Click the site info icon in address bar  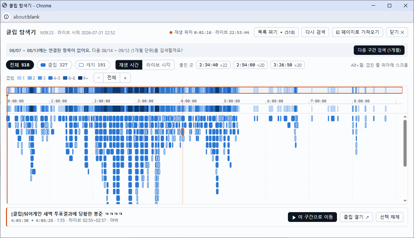pos(6,17)
